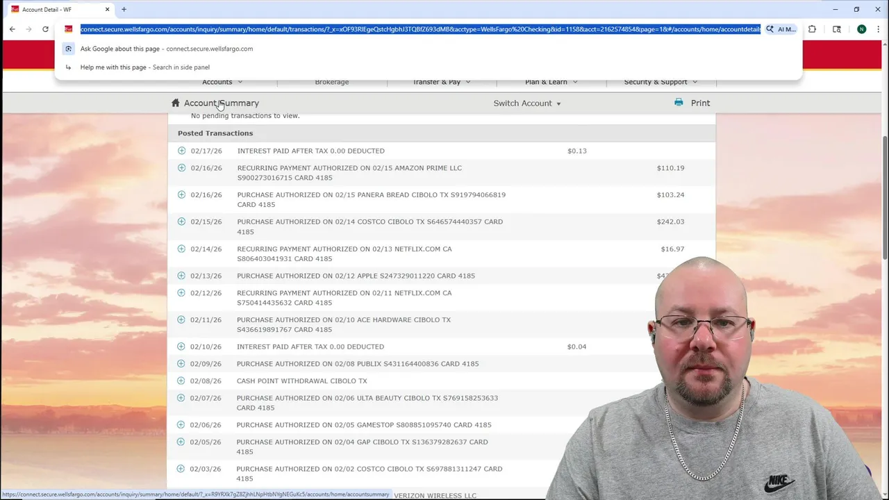889x500 pixels.
Task: Open the Security & Support menu
Action: point(660,82)
